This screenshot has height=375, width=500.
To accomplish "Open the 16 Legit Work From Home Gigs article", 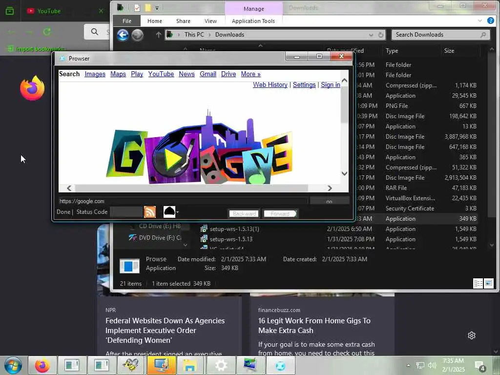I will [x=314, y=326].
